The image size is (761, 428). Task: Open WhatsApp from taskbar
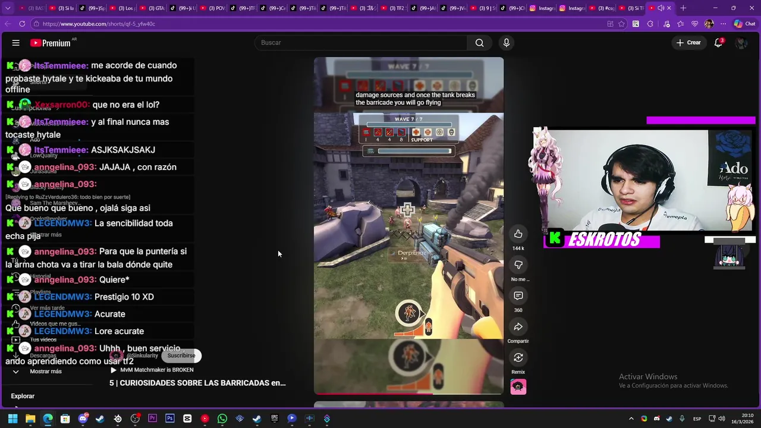click(x=222, y=418)
